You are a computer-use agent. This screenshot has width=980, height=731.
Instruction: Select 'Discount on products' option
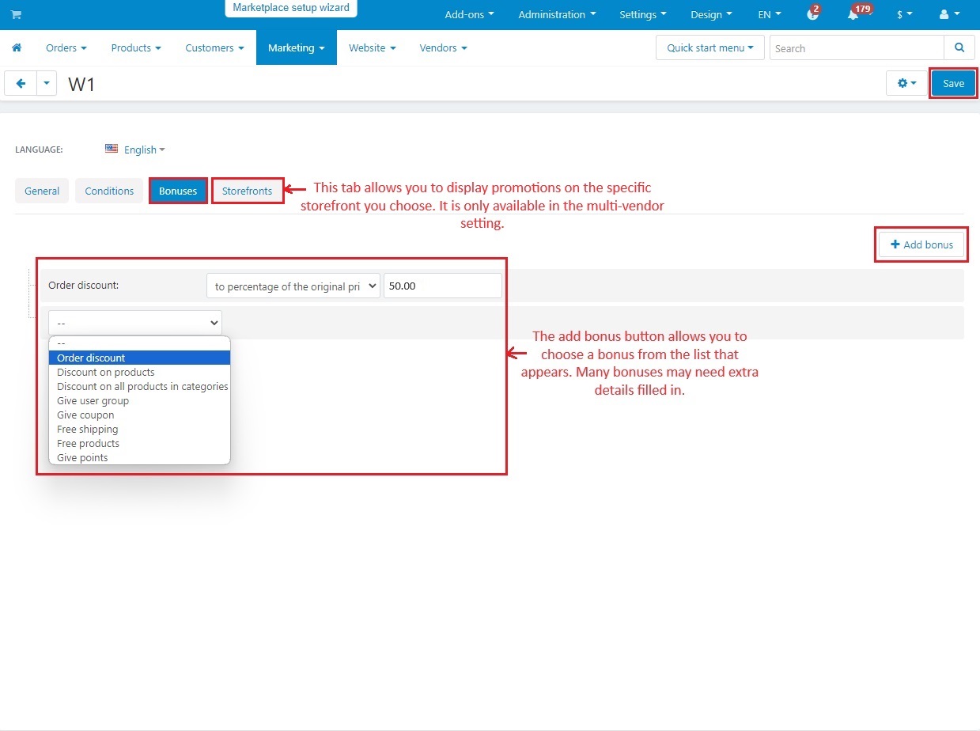click(x=139, y=372)
